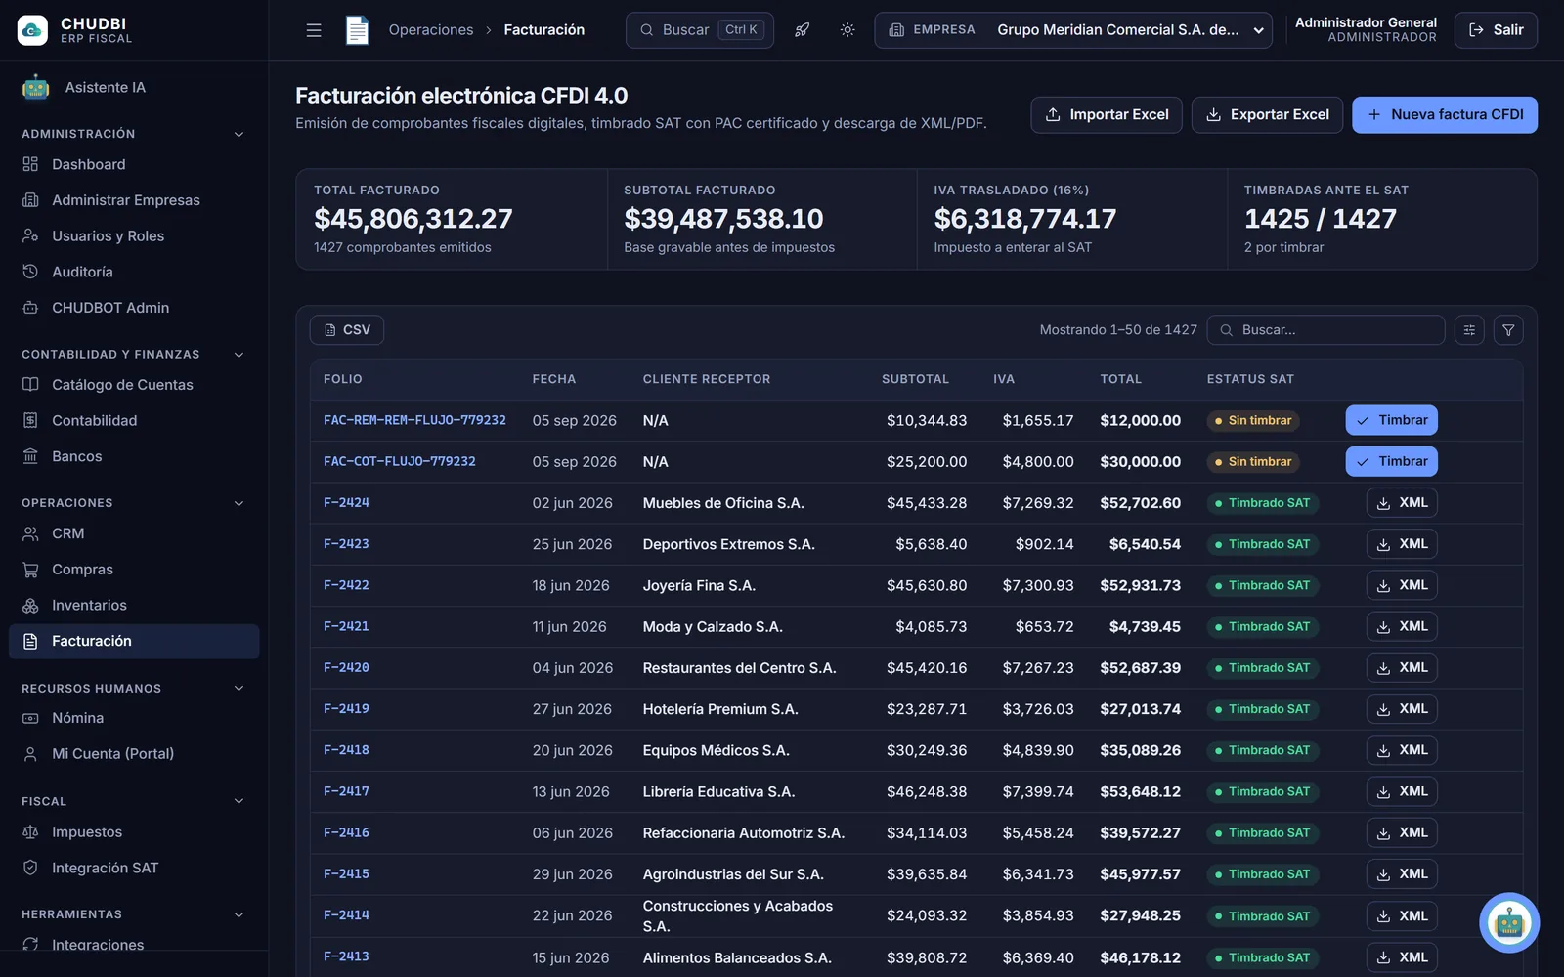Toggle light theme with the sun icon
This screenshot has height=977, width=1564.
click(847, 30)
